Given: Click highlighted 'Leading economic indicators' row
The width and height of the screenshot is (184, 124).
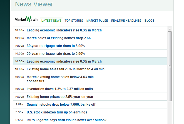Looking at the screenshot, I should [x=90, y=61].
